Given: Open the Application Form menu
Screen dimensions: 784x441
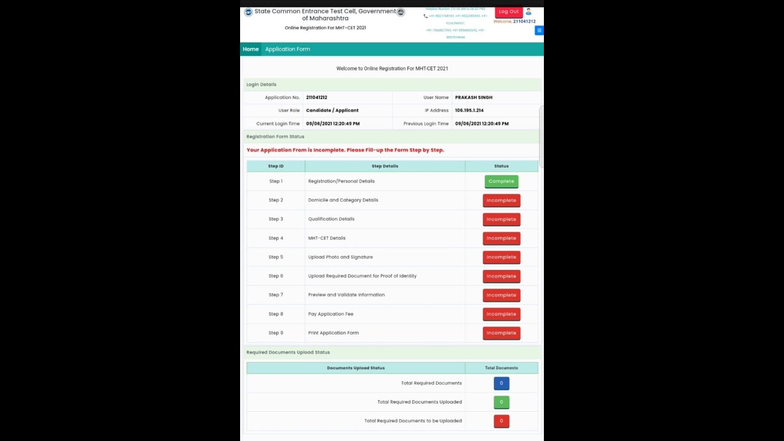Looking at the screenshot, I should (287, 49).
